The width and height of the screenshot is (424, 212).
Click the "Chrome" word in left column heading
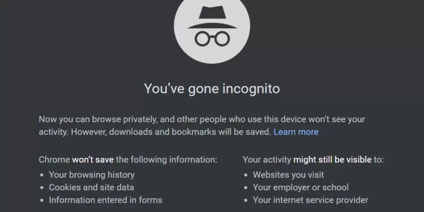[54, 160]
